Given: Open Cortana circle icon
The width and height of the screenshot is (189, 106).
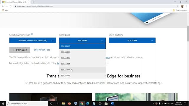Looking at the screenshot, I should (51, 103).
